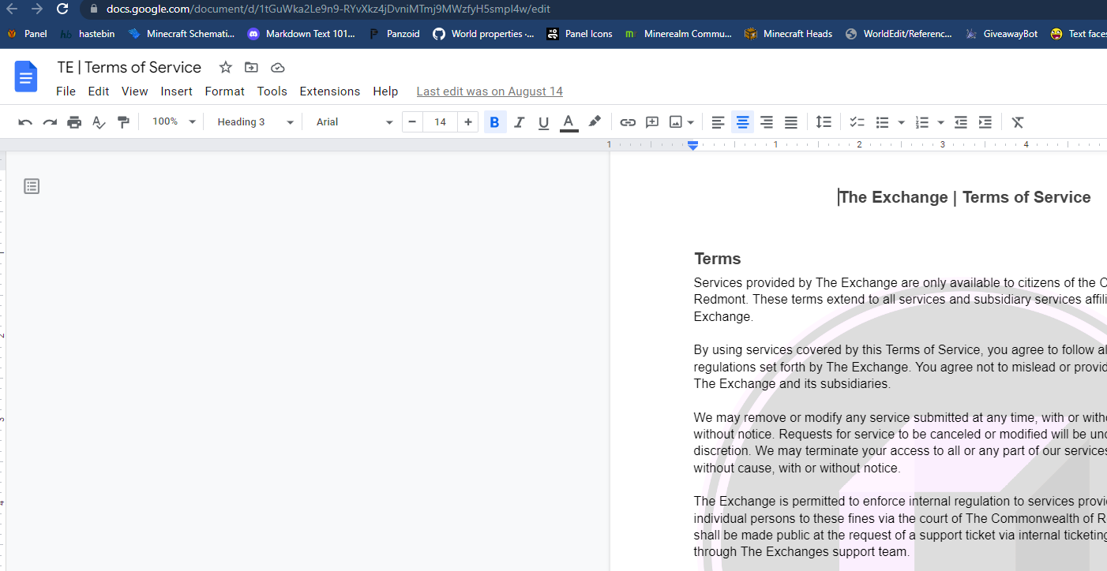The height and width of the screenshot is (571, 1107).
Task: Increase font size with plus button
Action: coord(468,121)
